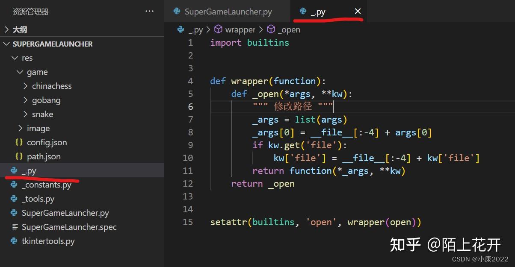Click the _open symbol icon in the breadcrumb
Viewport: 515px width, 267px height.
pos(271,29)
